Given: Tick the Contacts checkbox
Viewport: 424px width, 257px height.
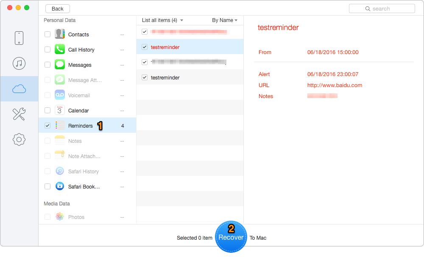Looking at the screenshot, I should click(x=47, y=34).
